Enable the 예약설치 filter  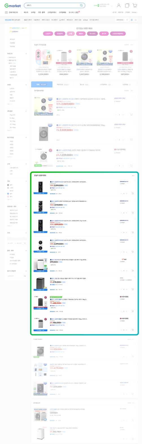click(8, 39)
